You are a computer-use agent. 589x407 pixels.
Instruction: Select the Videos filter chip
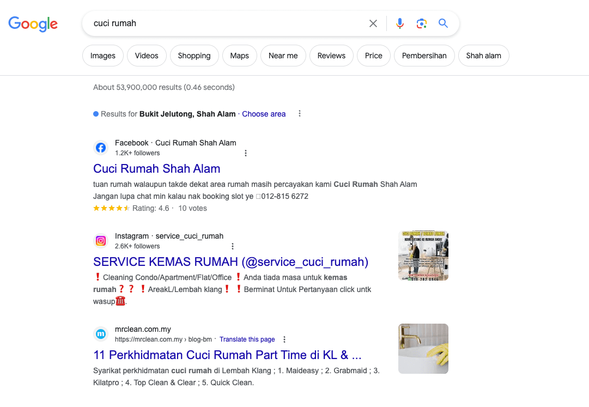pos(147,56)
